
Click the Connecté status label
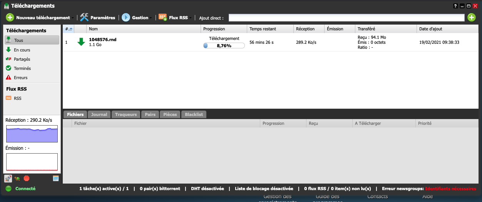point(25,189)
